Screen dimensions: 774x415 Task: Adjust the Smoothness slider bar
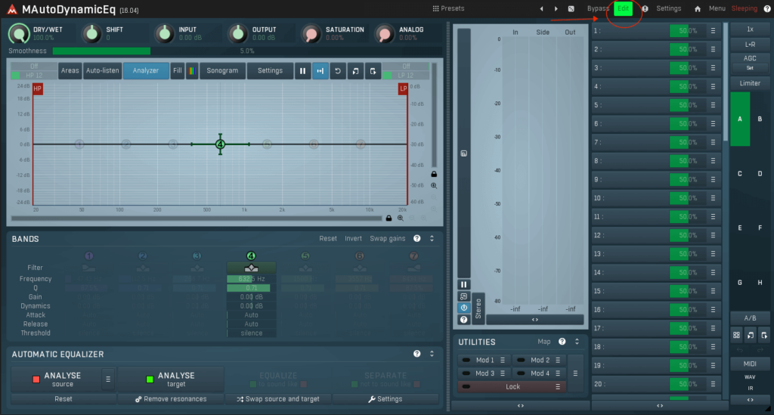(x=247, y=51)
